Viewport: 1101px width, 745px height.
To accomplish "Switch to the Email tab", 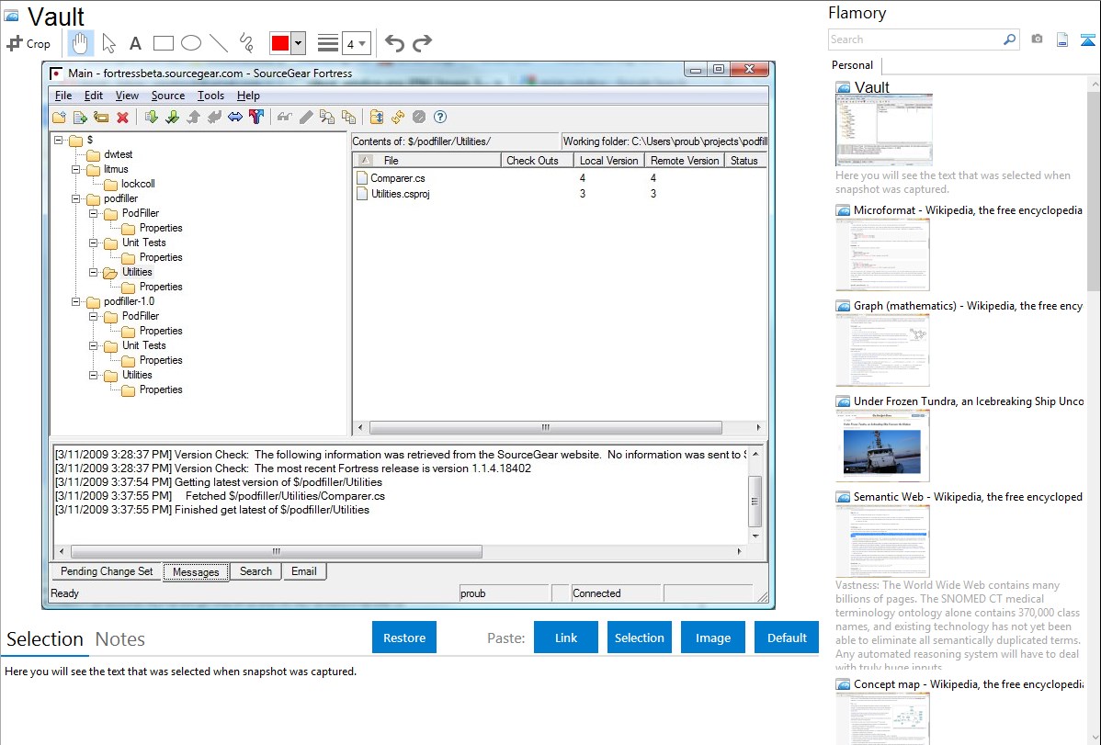I will [x=304, y=571].
